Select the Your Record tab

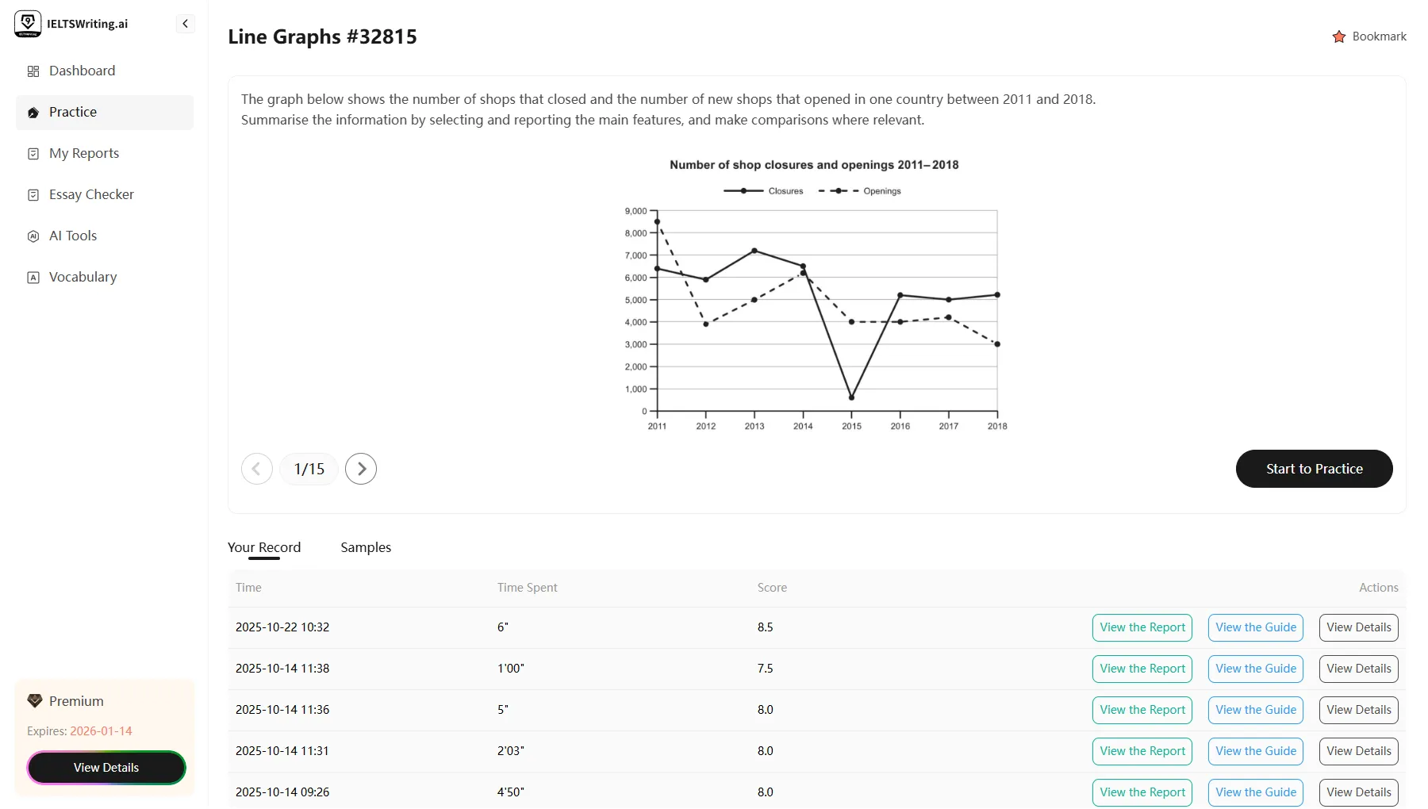click(264, 547)
